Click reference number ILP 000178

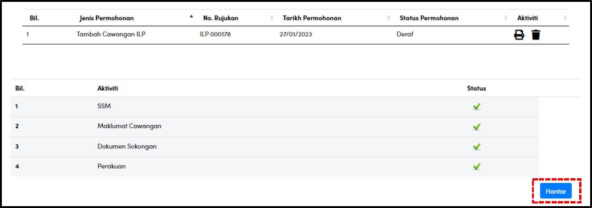coord(215,34)
